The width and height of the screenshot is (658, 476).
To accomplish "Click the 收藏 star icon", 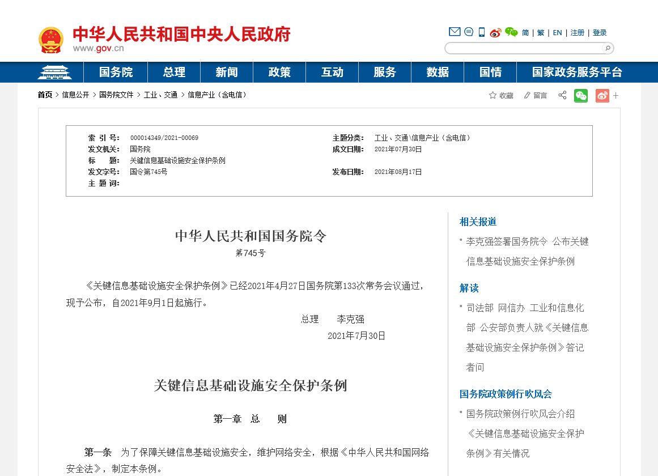I will tap(493, 95).
